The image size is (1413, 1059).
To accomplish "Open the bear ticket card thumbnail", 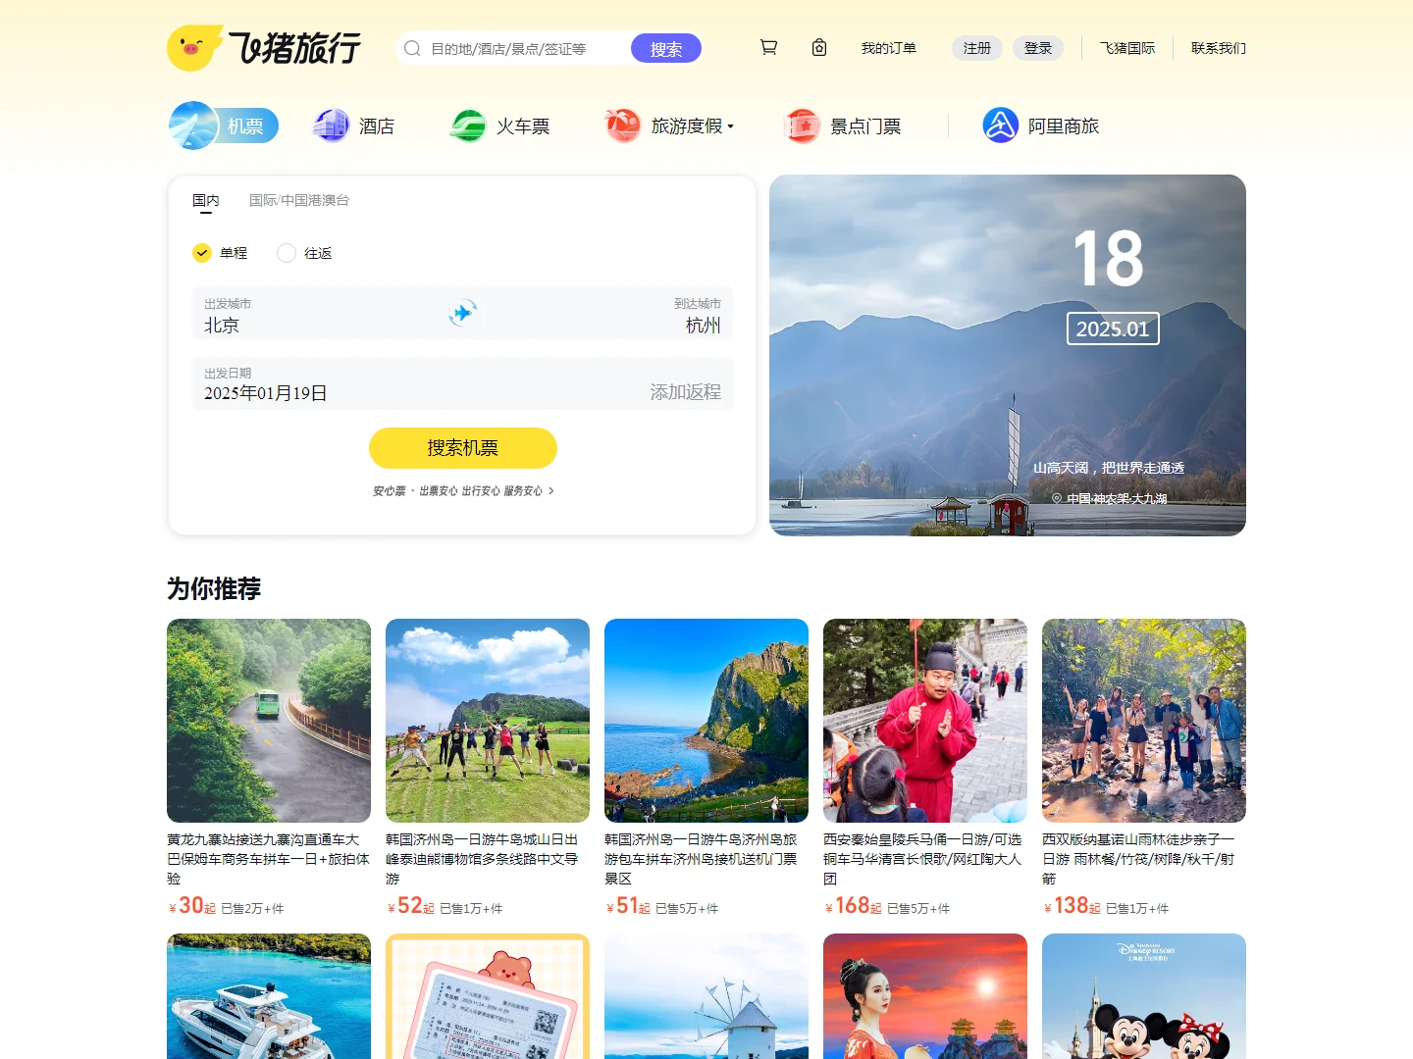I will [x=488, y=996].
